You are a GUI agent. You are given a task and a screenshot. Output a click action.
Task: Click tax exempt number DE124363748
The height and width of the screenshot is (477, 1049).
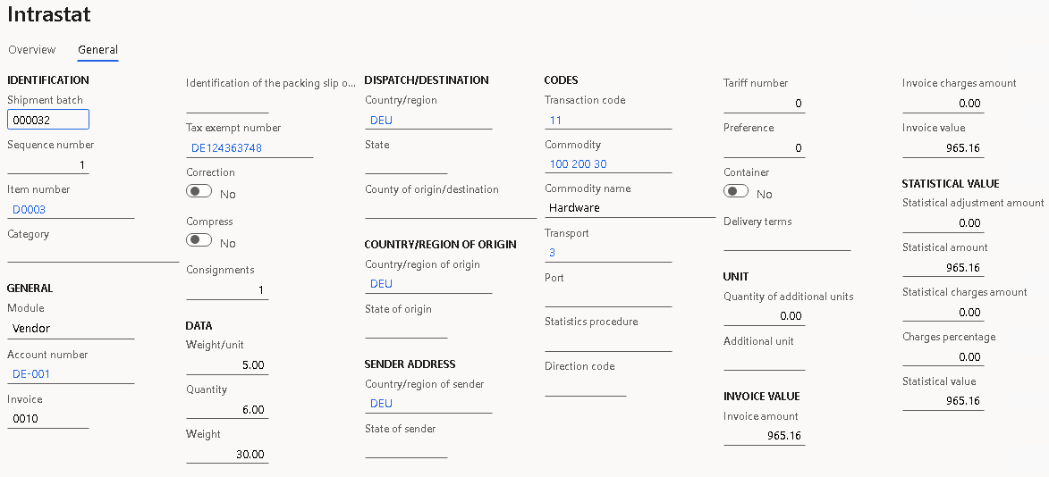pos(226,148)
